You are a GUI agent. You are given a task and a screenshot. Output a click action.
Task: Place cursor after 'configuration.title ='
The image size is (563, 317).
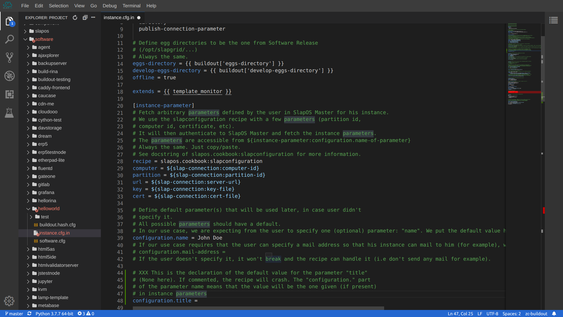coord(198,301)
